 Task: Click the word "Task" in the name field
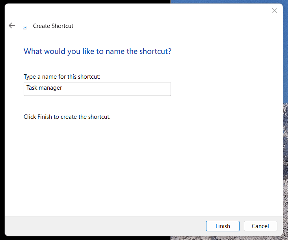click(32, 88)
